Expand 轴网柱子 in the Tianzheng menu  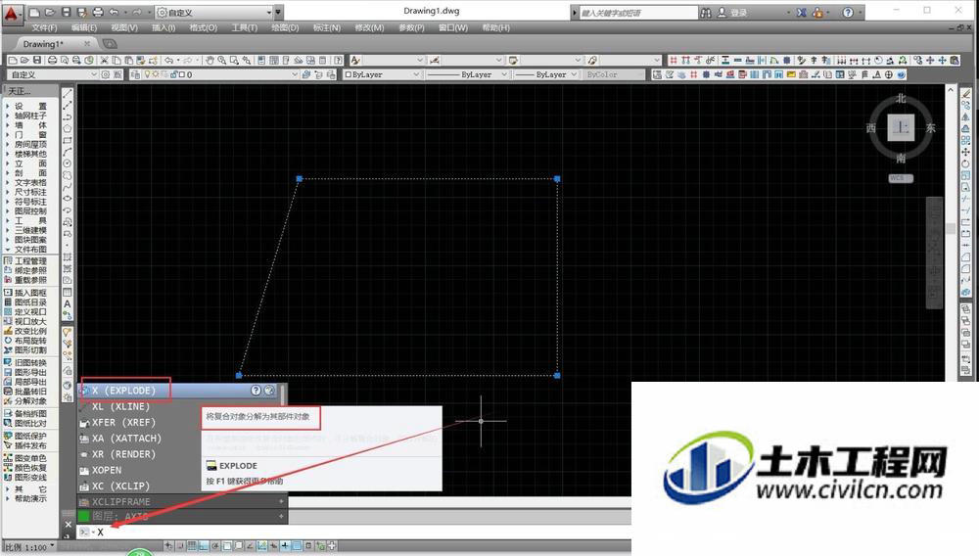point(30,116)
